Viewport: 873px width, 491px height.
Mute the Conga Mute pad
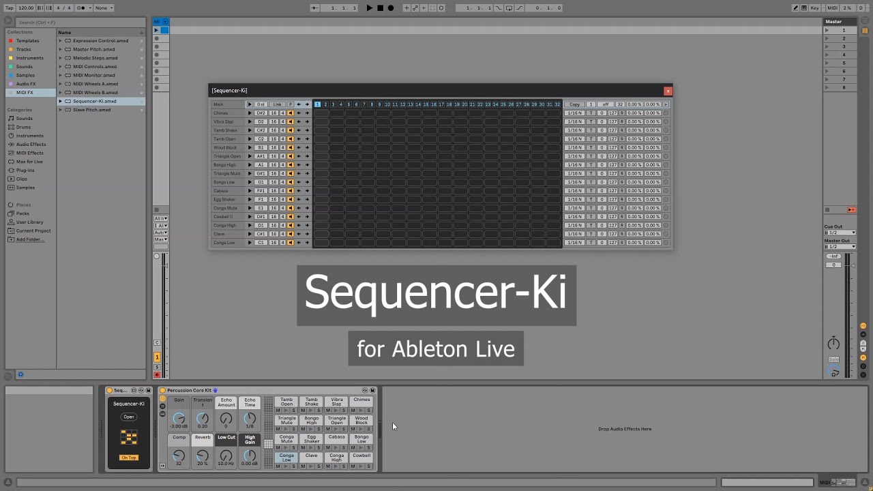coord(278,447)
